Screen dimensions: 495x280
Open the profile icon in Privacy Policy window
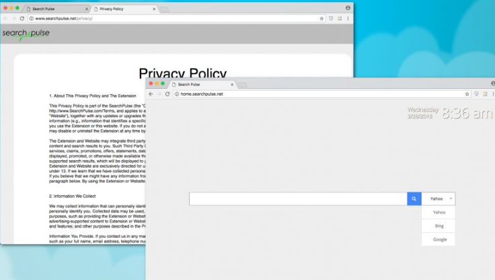coord(348,8)
